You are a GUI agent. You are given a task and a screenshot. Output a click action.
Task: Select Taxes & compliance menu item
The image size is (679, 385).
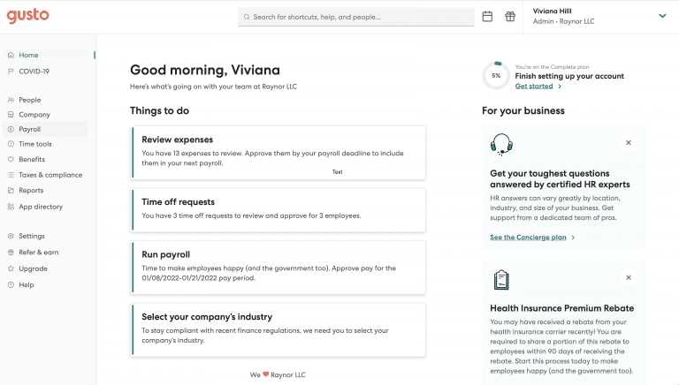coord(50,175)
